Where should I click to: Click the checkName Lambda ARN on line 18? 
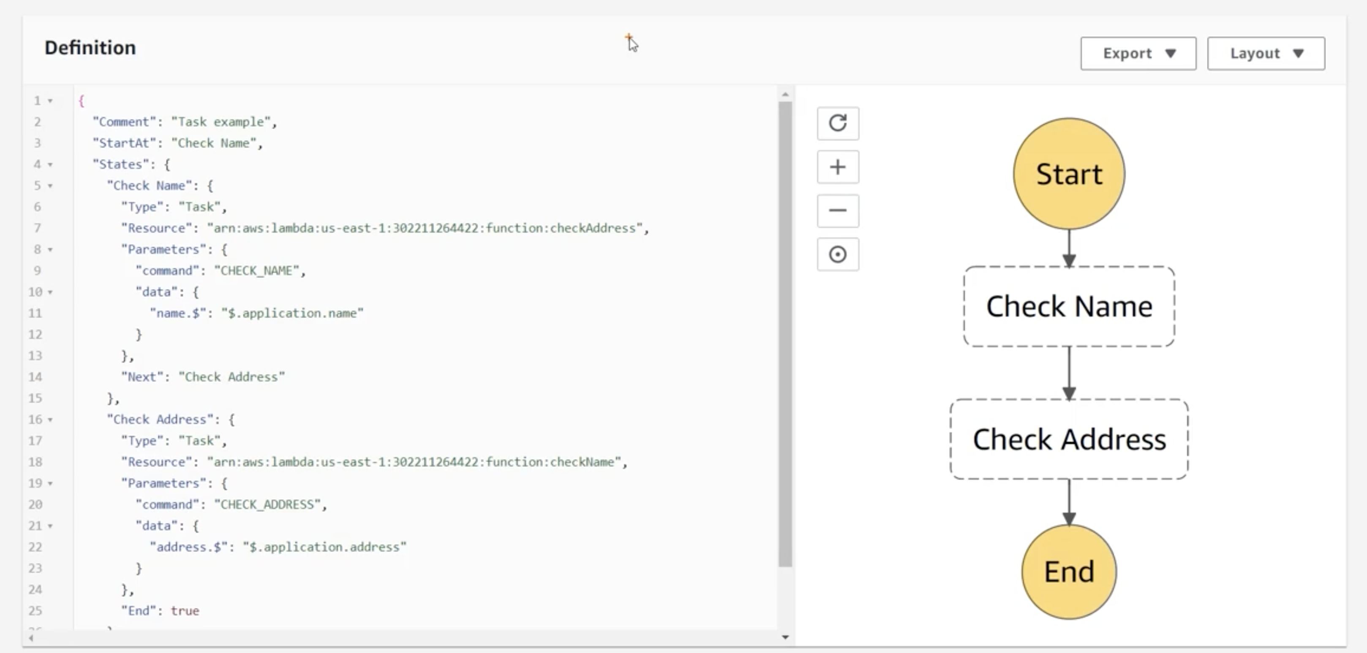click(x=414, y=462)
